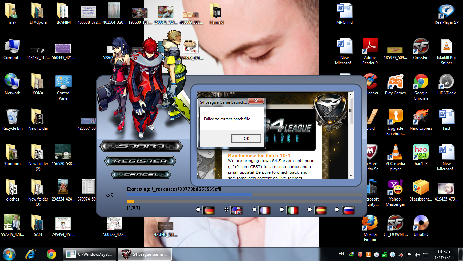Launch Chrome from the taskbar

51,254
